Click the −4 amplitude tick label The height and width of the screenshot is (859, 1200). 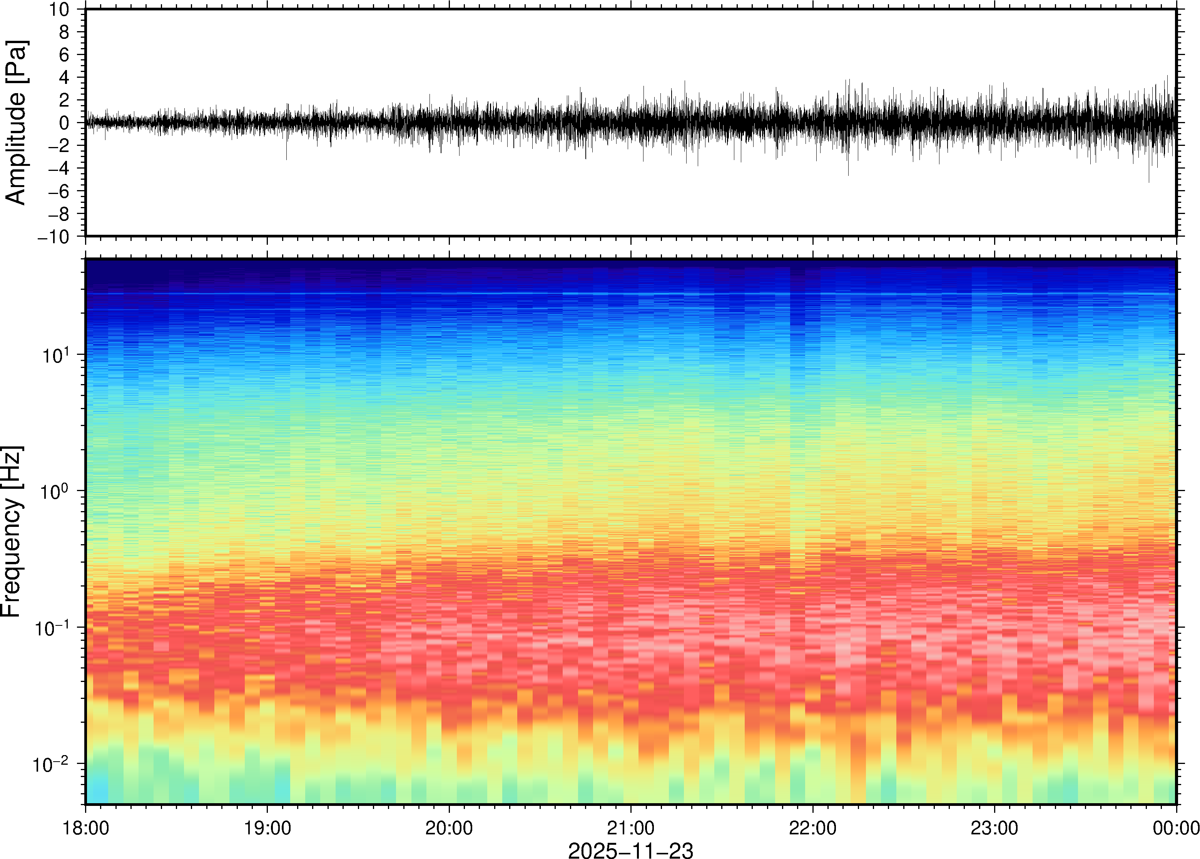coord(59,169)
